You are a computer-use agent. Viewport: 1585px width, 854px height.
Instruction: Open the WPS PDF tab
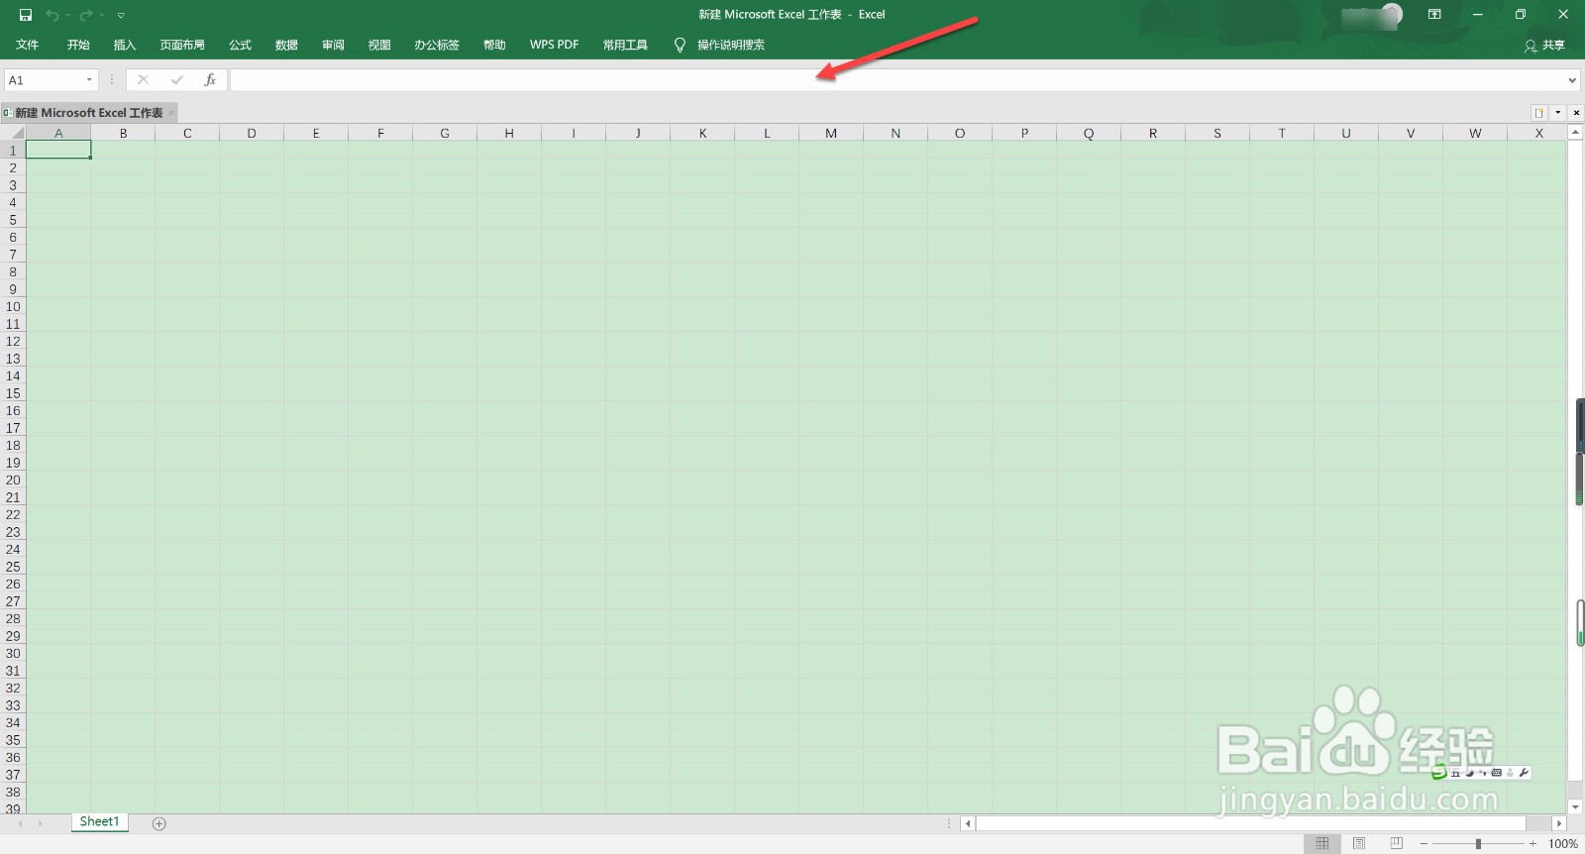[554, 45]
